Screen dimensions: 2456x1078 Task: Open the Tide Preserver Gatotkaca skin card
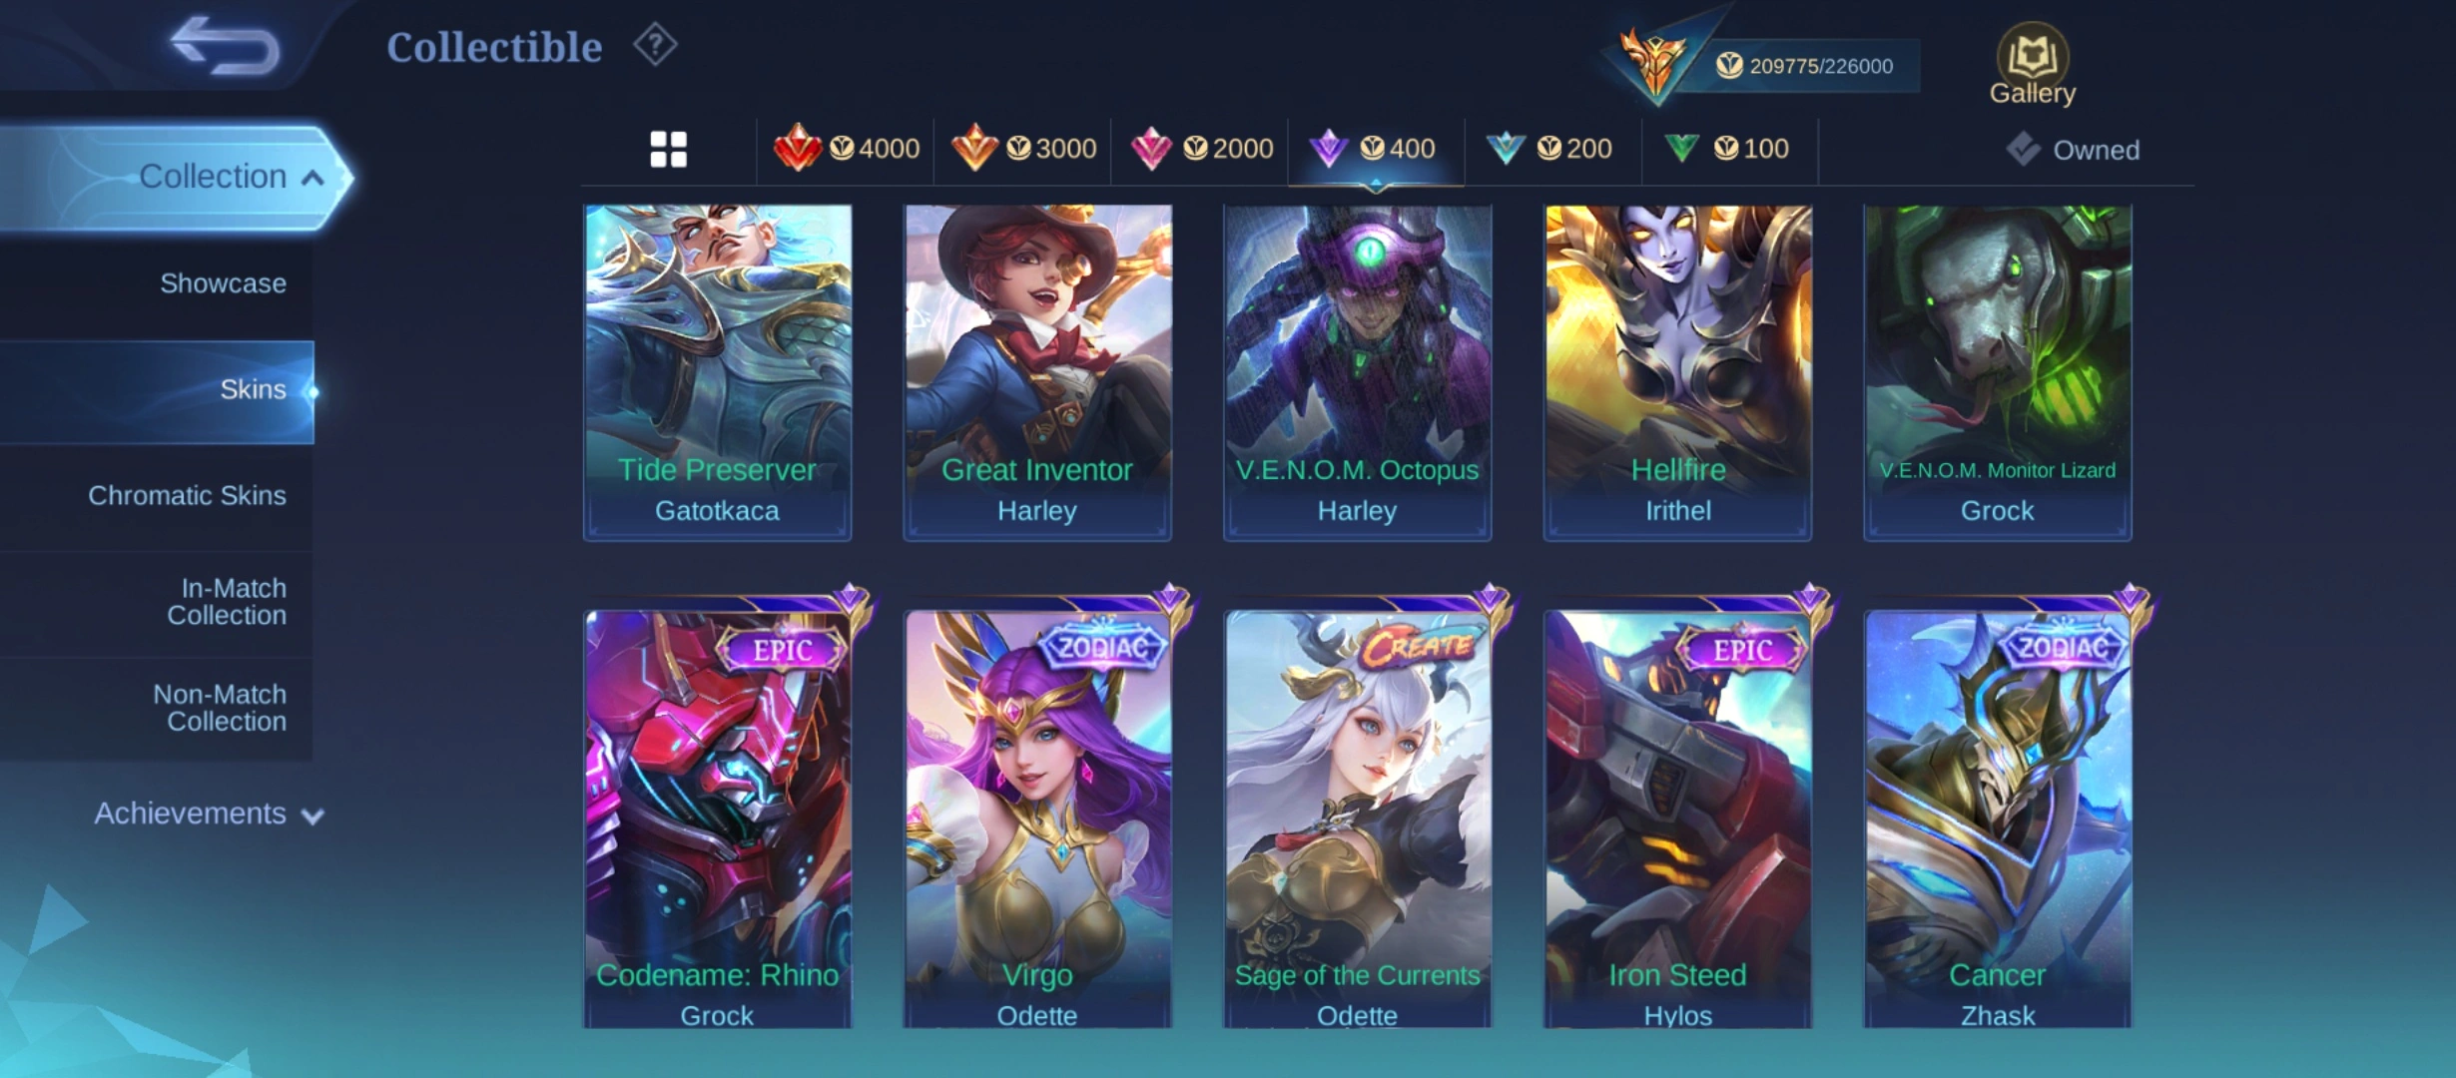[x=717, y=372]
